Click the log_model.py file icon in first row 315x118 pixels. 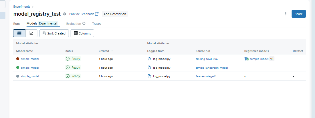click(x=149, y=59)
